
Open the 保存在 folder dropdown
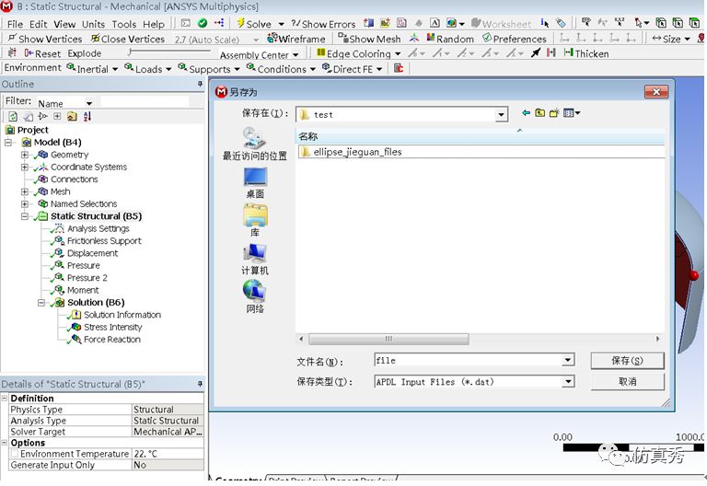[501, 115]
